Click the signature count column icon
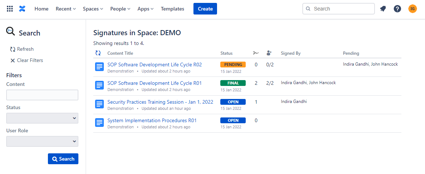 click(256, 53)
